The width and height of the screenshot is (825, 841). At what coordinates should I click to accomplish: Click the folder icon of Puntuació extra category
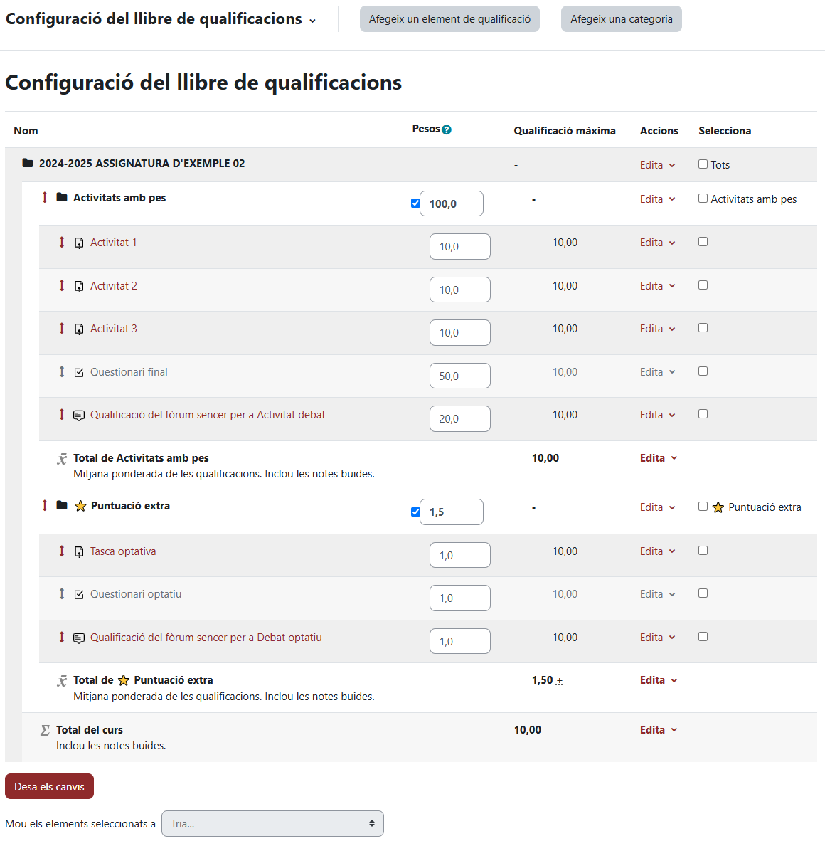pos(62,506)
